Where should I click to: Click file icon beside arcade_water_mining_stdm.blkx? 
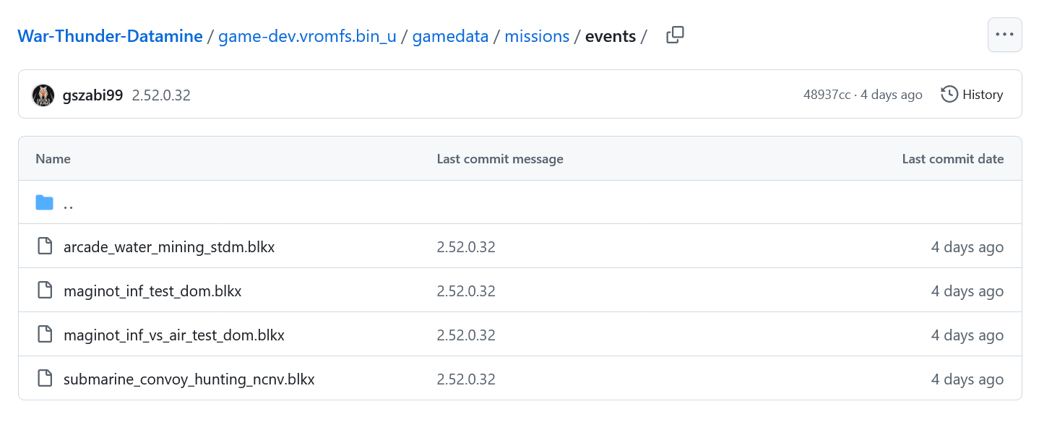pyautogui.click(x=45, y=246)
